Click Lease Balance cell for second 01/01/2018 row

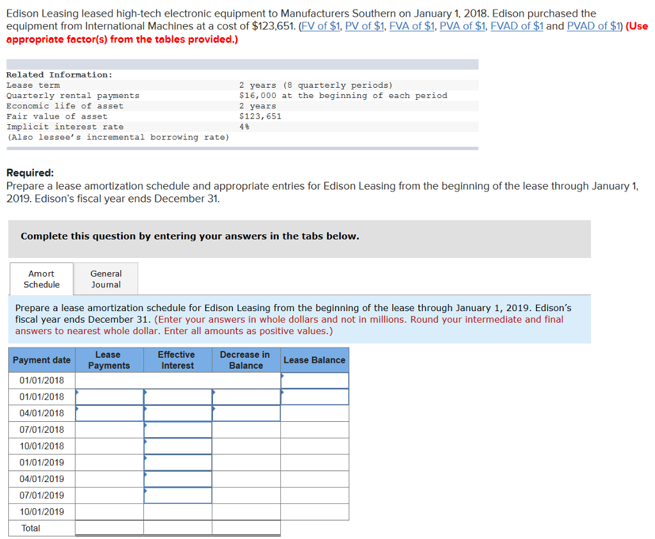[315, 397]
